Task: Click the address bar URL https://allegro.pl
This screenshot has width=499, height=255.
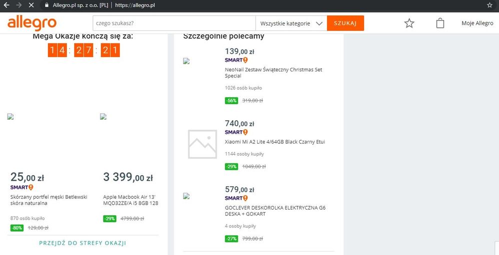Action: [134, 5]
